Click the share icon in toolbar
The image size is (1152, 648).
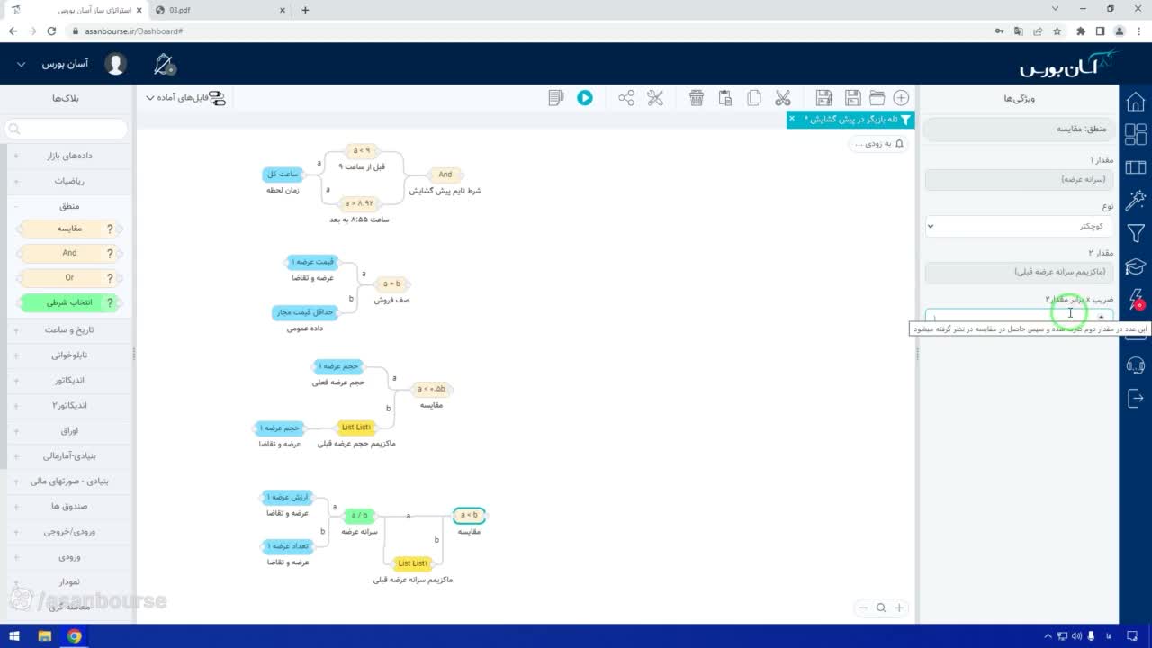point(626,98)
